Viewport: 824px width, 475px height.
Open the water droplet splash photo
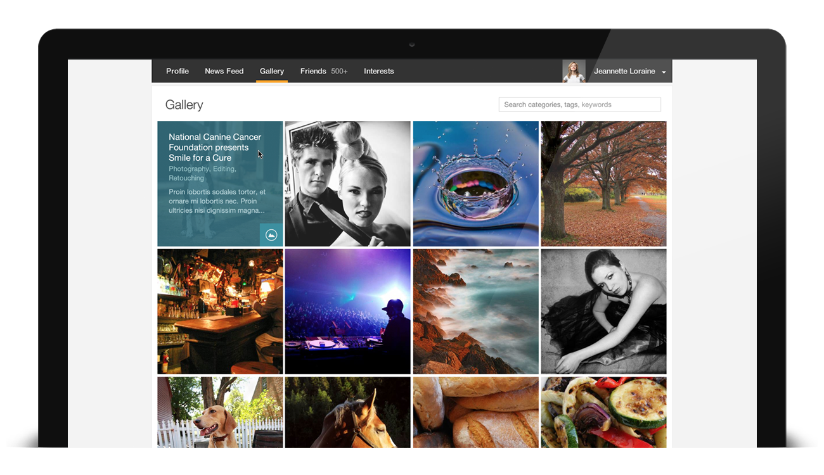tap(476, 184)
